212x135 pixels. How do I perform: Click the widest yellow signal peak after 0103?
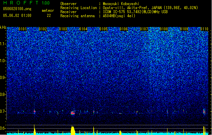(73, 130)
